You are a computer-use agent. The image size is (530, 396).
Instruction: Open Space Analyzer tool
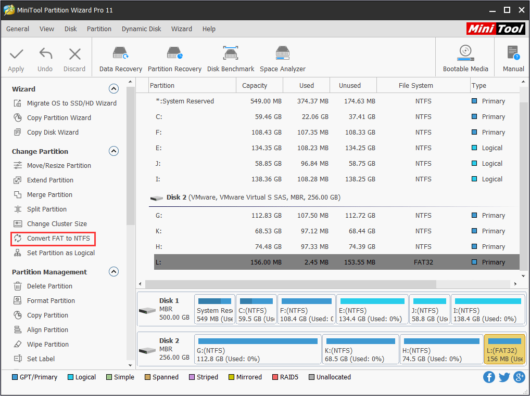click(x=283, y=59)
